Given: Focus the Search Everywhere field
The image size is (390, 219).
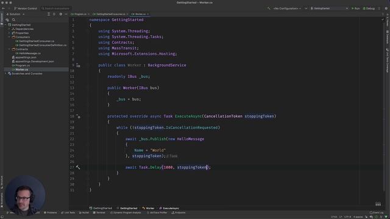Looking at the screenshot, I should (55, 9).
